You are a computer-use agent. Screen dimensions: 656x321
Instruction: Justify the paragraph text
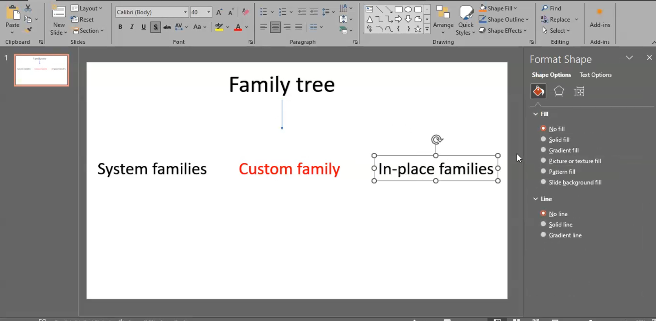[x=298, y=27]
